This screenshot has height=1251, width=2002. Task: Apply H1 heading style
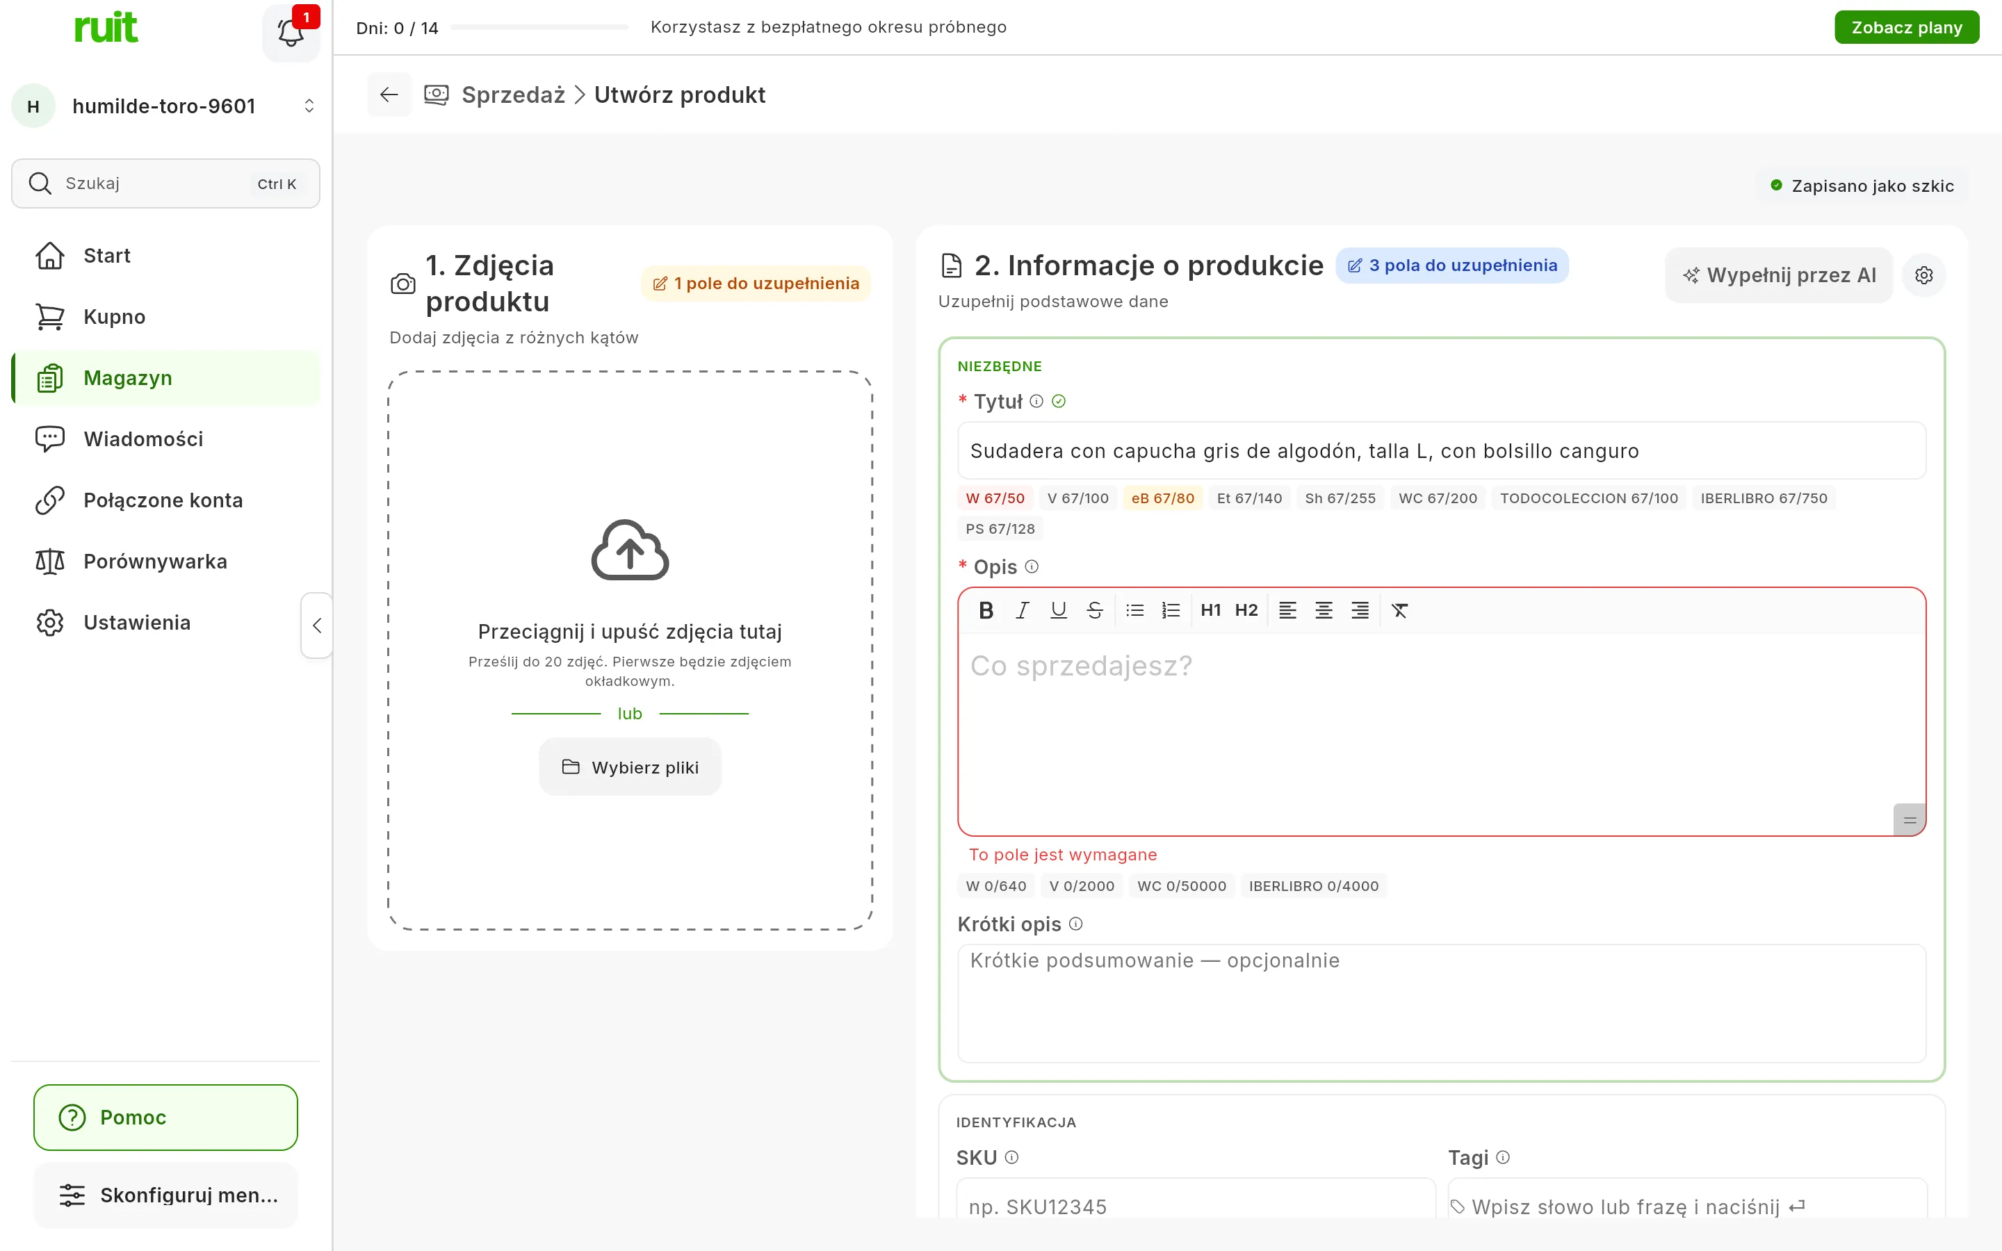pos(1210,611)
